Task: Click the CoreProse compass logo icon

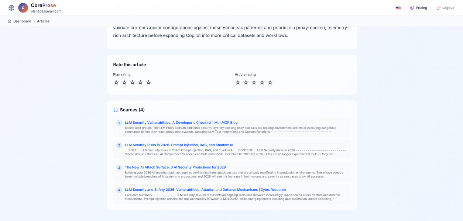Action: tap(11, 8)
